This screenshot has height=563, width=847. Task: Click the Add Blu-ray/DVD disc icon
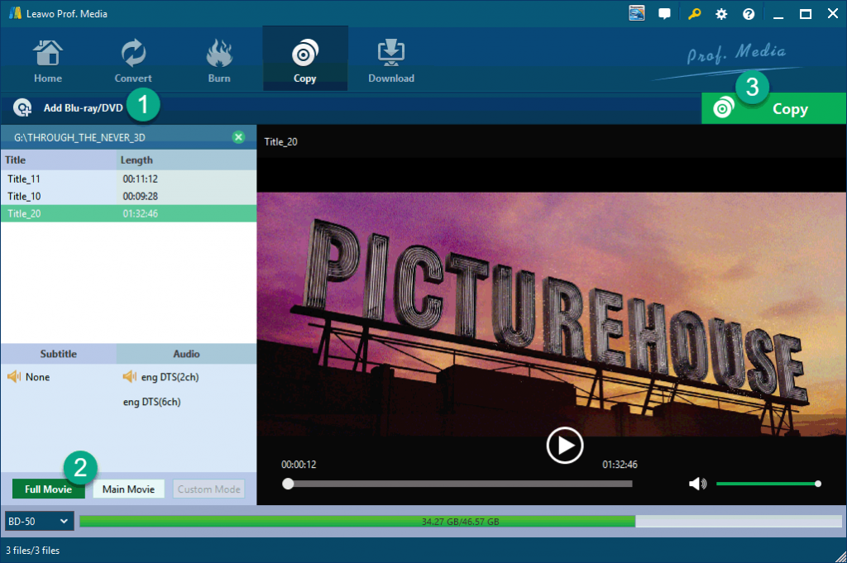click(22, 108)
